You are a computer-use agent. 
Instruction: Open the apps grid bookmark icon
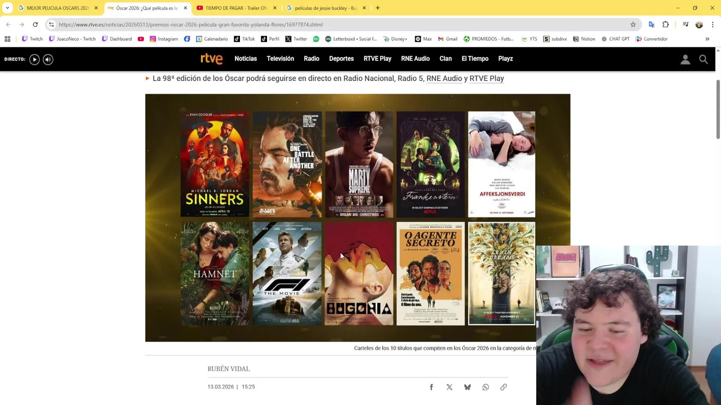[x=7, y=39]
